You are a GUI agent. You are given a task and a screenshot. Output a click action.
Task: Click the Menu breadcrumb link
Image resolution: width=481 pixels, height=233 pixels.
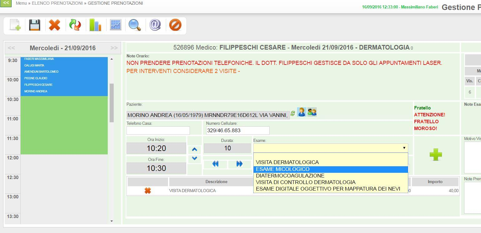21,3
